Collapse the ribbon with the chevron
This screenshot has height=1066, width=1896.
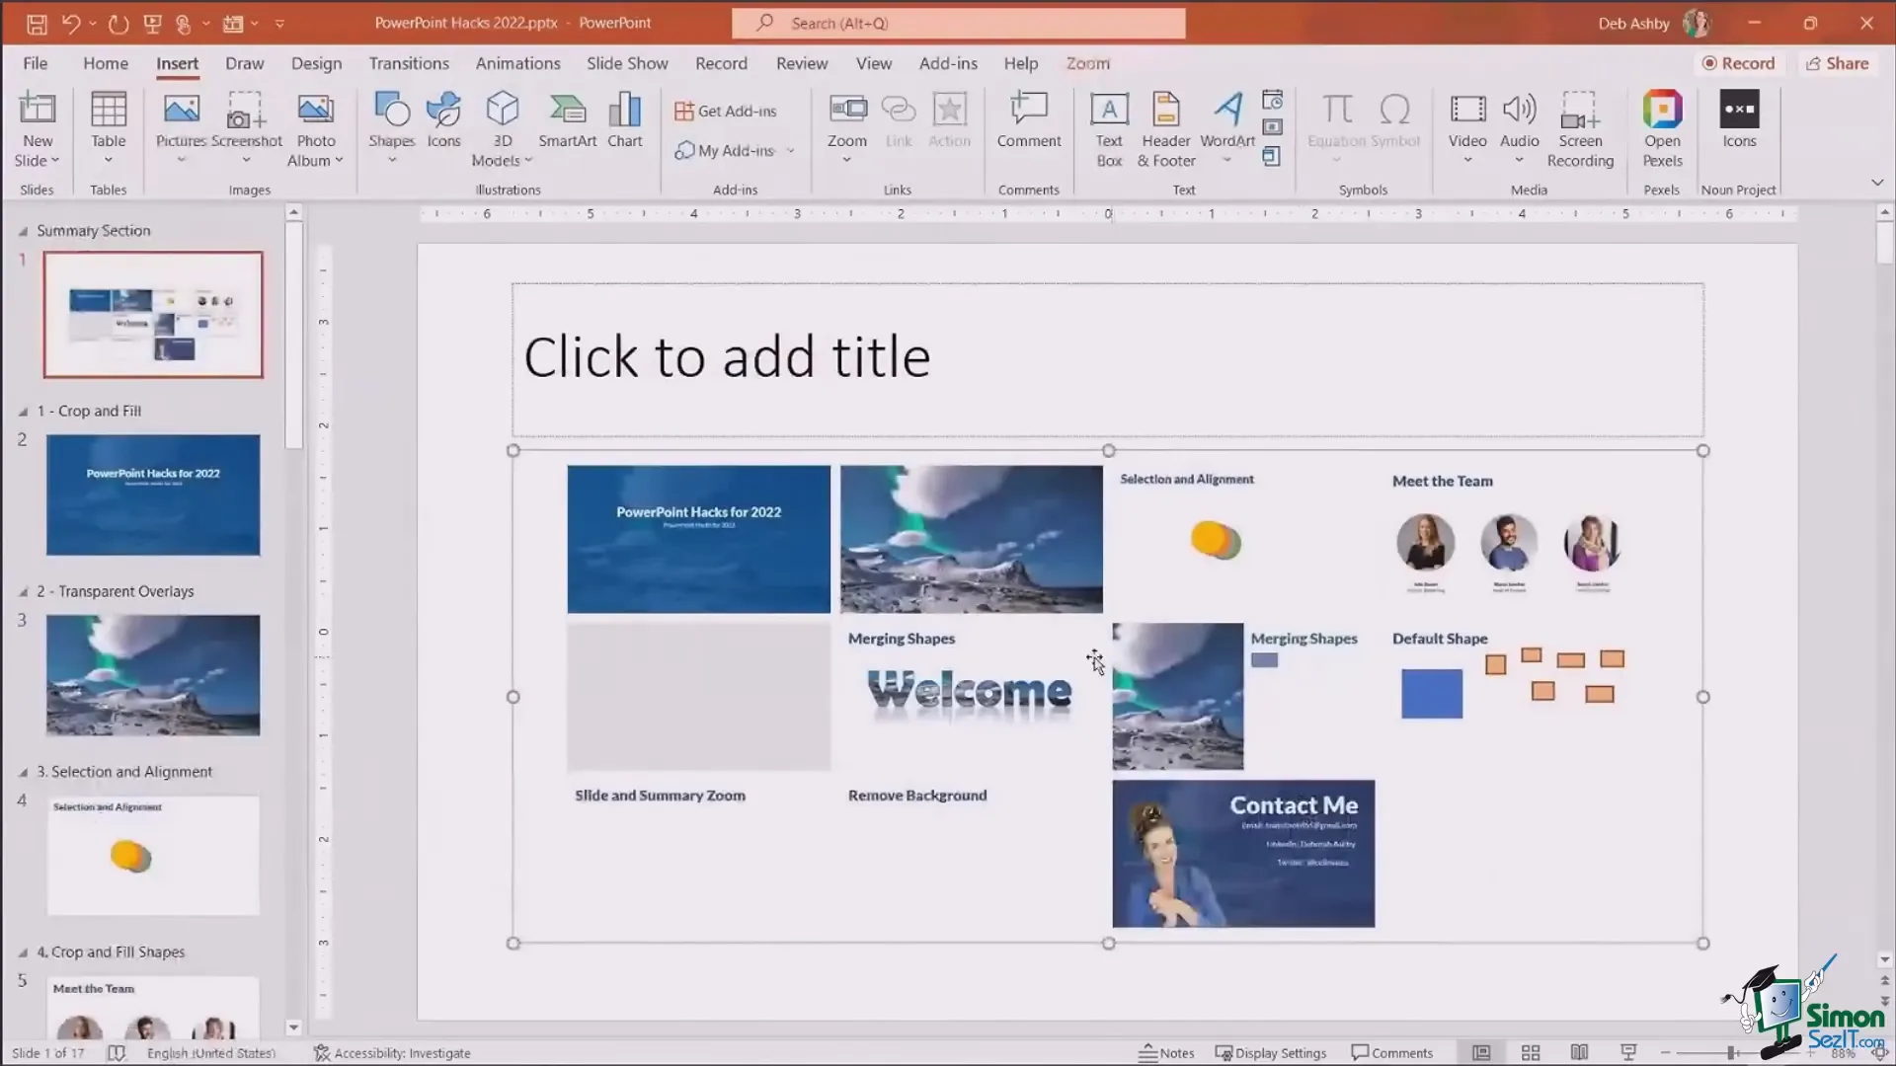click(x=1877, y=183)
